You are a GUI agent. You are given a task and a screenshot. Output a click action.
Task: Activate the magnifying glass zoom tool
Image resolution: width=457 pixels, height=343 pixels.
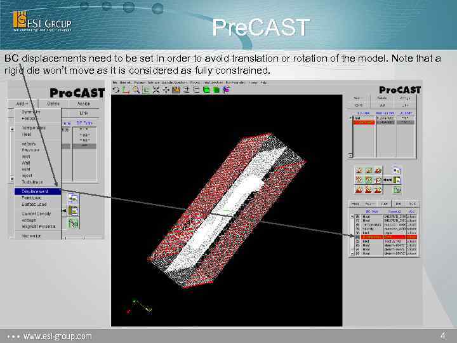point(136,90)
